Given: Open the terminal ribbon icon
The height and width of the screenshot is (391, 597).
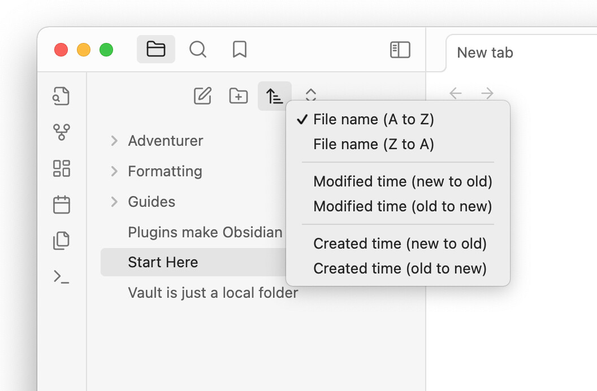Looking at the screenshot, I should pyautogui.click(x=61, y=277).
